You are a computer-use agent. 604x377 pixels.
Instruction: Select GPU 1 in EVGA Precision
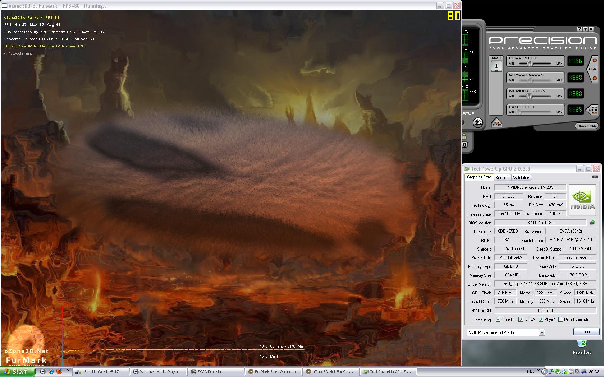click(497, 66)
